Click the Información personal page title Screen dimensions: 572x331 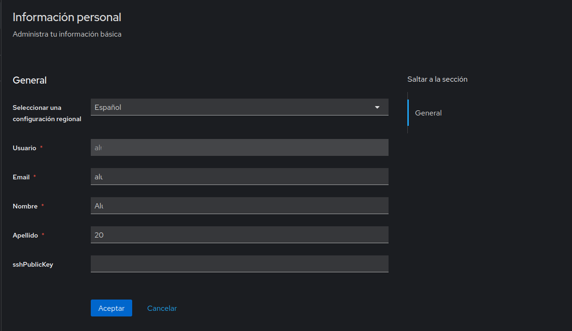(67, 17)
